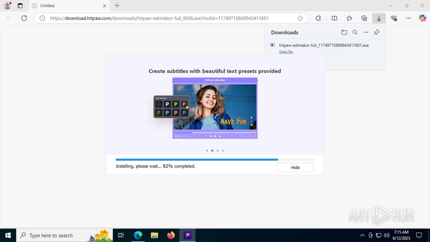Screen dimensions: 430x242
Task: Click the Open file link
Action: pyautogui.click(x=286, y=51)
